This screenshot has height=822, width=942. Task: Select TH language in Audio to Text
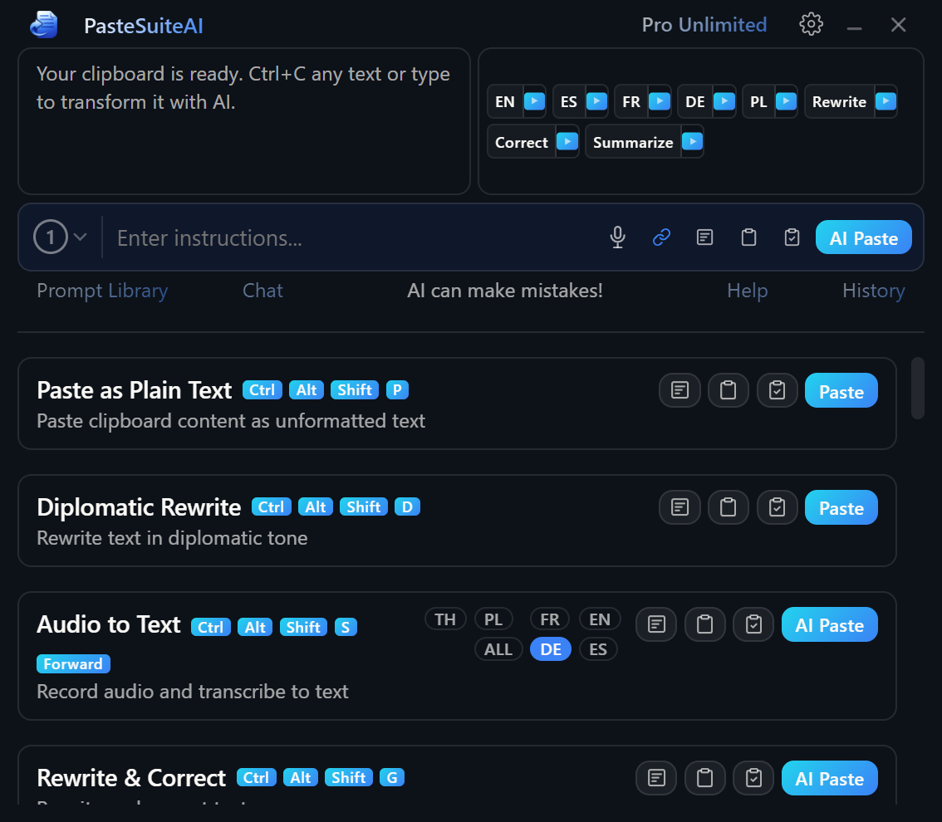(445, 619)
